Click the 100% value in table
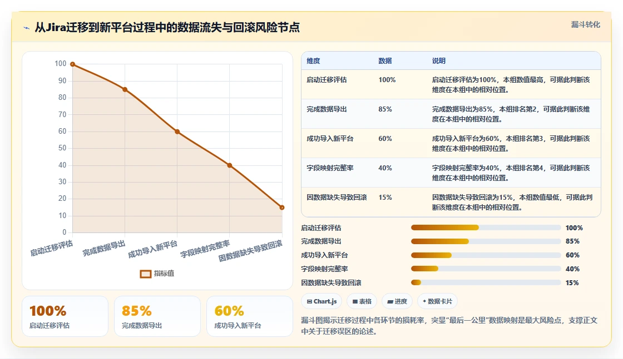 coord(387,80)
